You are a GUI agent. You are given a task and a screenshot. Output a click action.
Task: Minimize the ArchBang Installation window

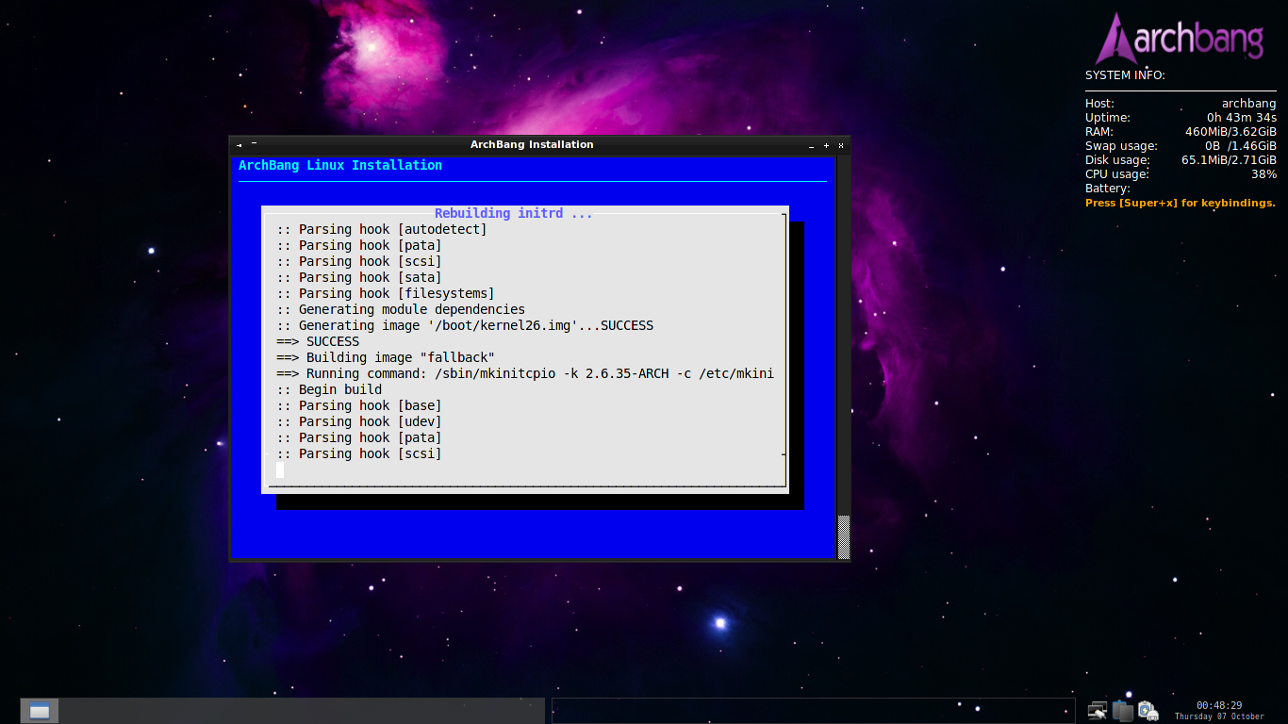812,145
